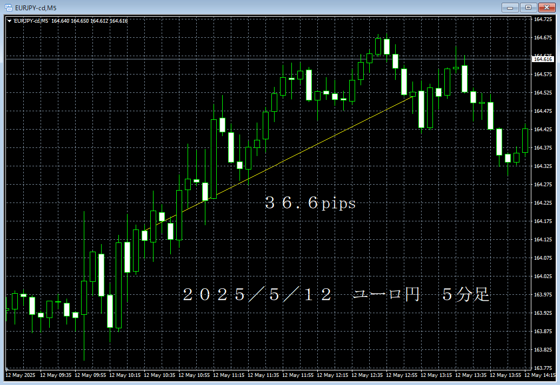Screen dimensions: 560x385
Task: Click price scale value 164.725
Action: click(543, 19)
